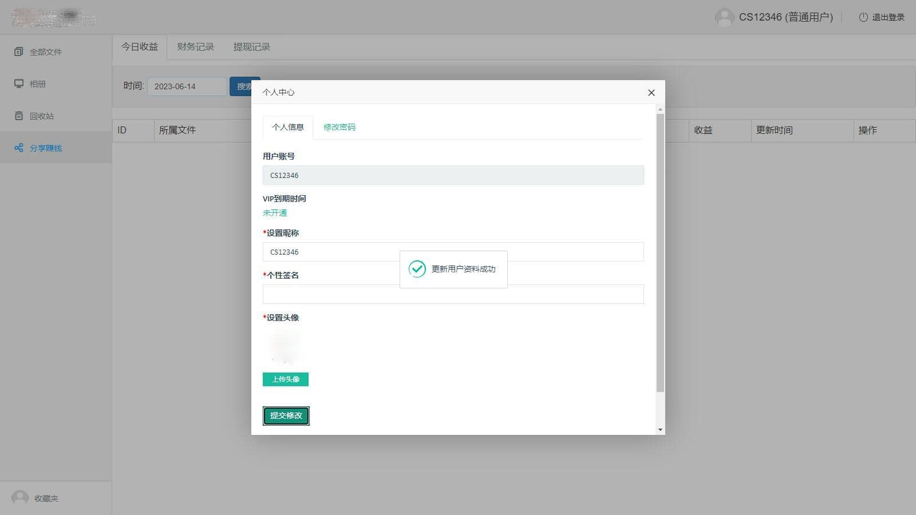Select the 分享赚钱 share icon

click(x=19, y=148)
